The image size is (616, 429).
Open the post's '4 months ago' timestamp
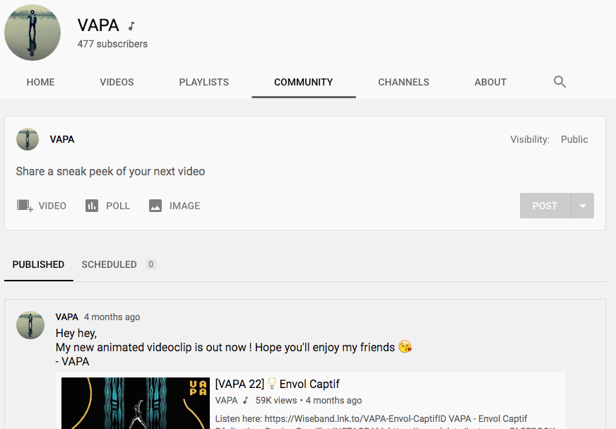(112, 317)
